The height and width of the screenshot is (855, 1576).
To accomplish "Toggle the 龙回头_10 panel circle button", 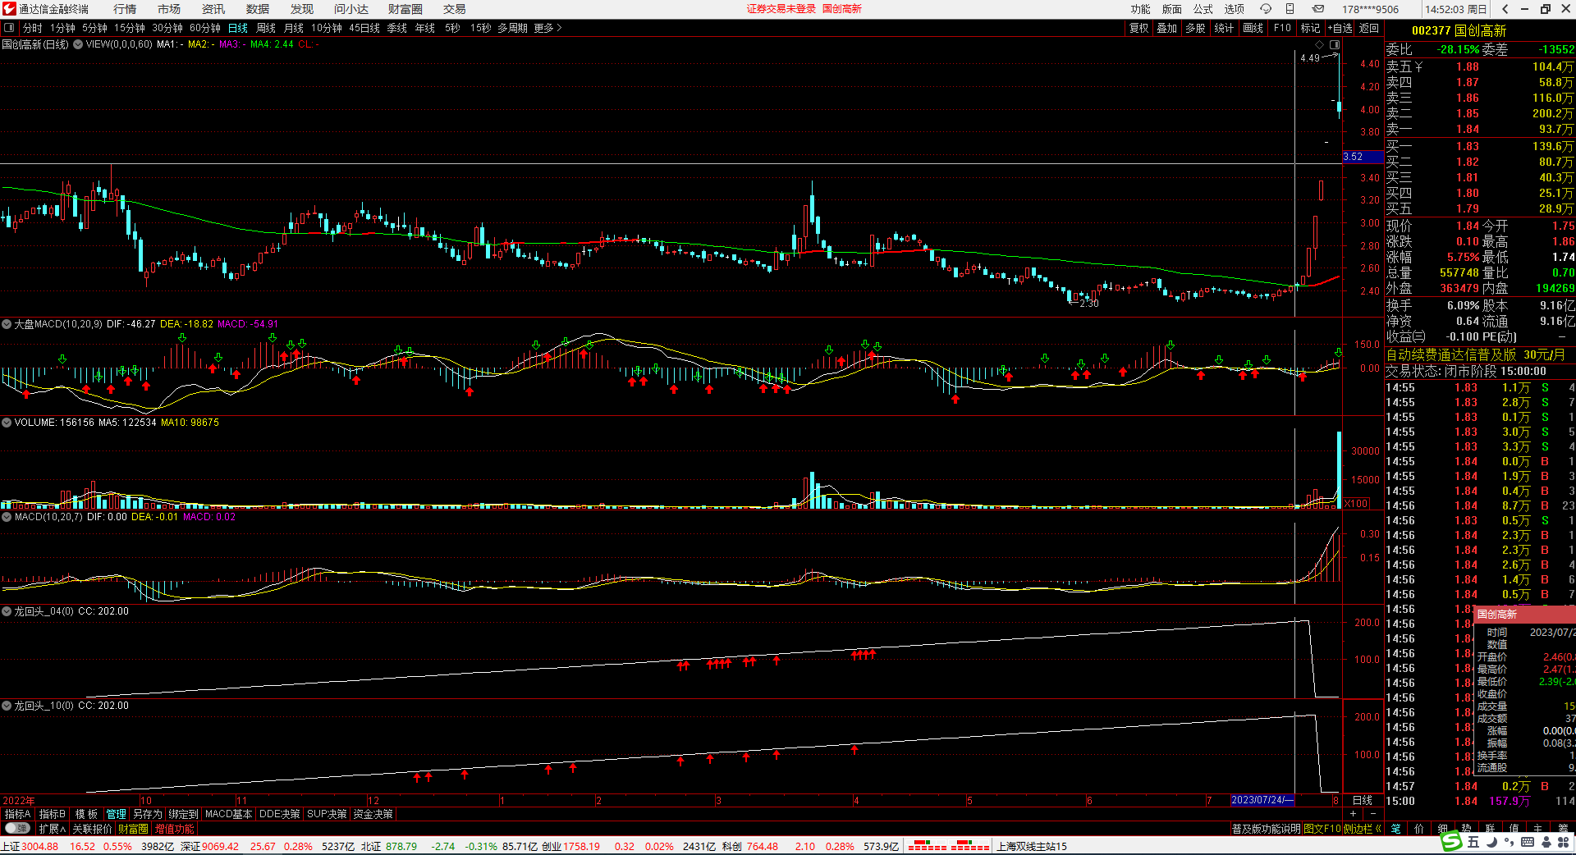I will tap(7, 706).
